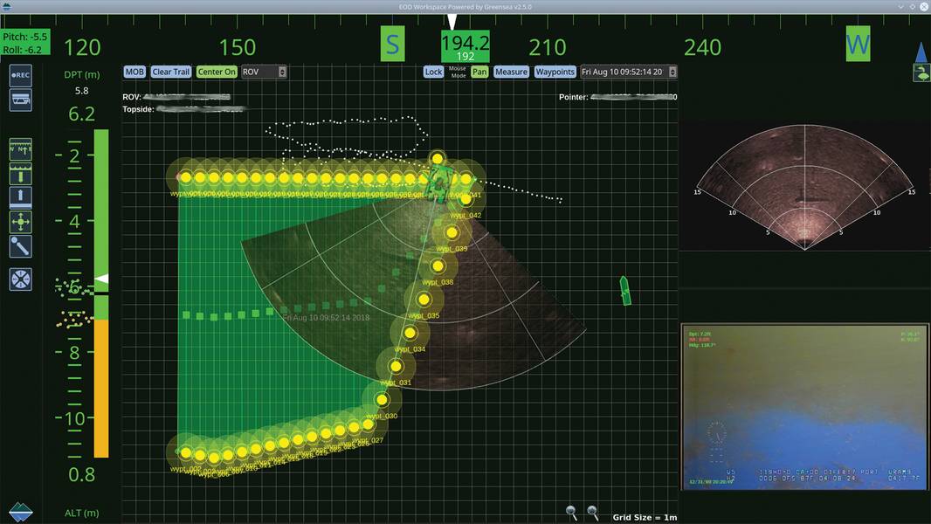Screen dimensions: 931x524
Task: Click the altitude hold icon with up arrow
Action: coord(20,196)
